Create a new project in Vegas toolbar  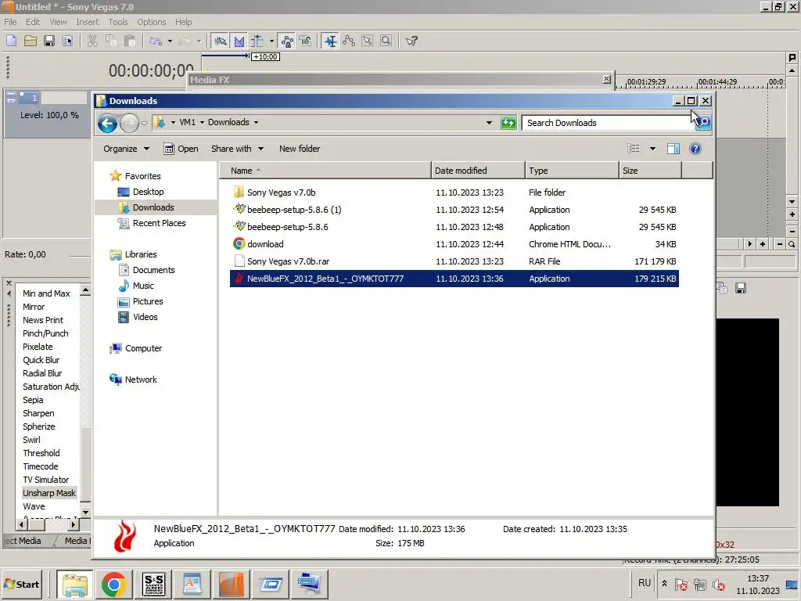click(11, 41)
